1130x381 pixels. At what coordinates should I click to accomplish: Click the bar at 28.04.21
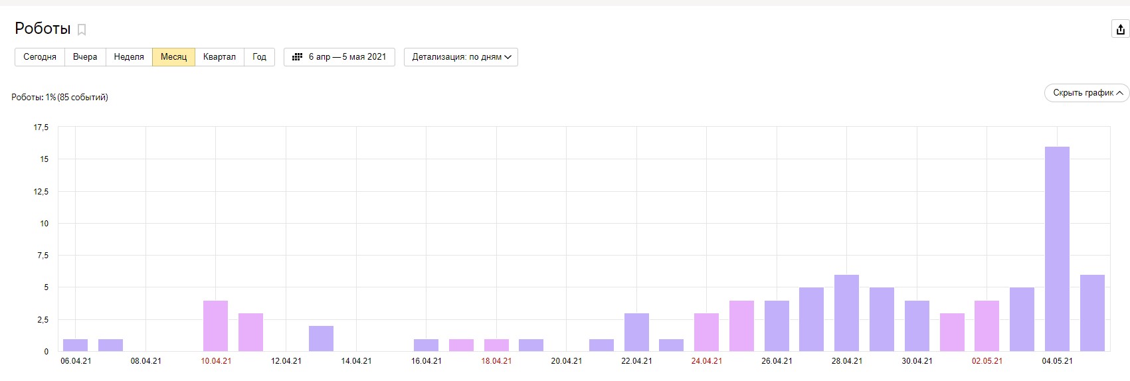846,313
